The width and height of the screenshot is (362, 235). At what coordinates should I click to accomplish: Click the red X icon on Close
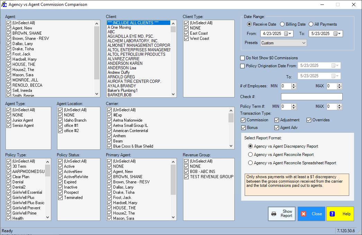[x=304, y=214]
